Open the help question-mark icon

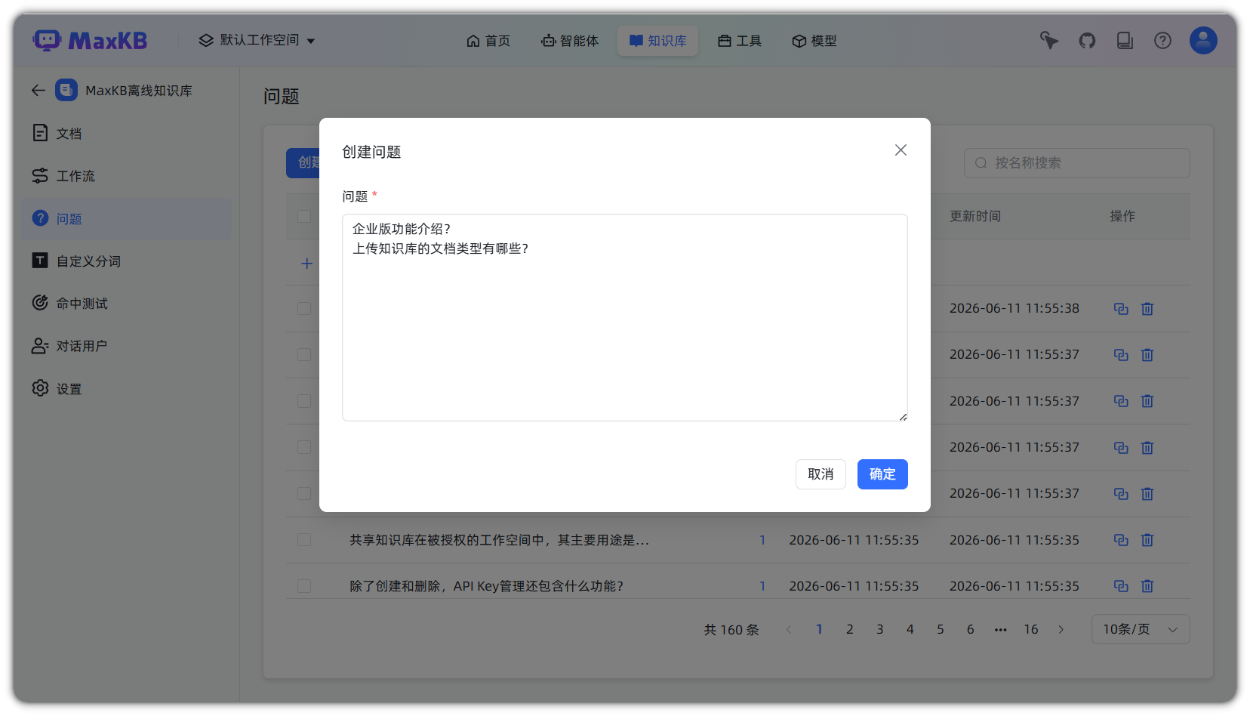(1162, 41)
